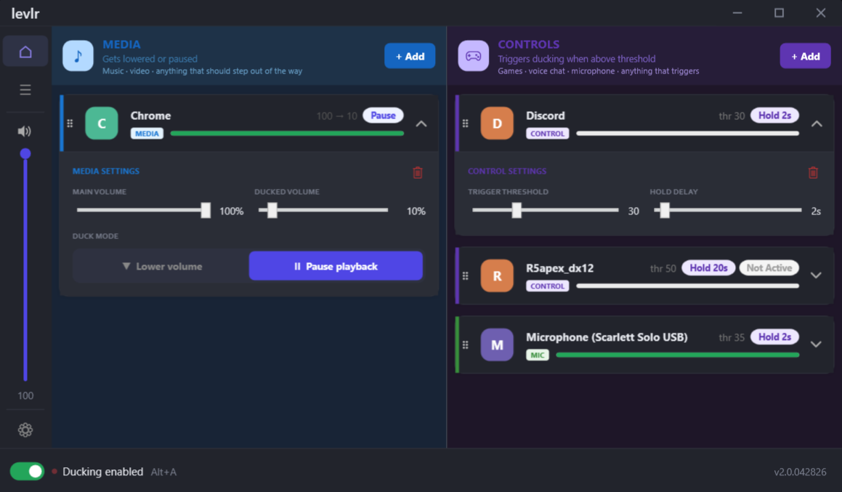Screen dimensions: 842x492
Task: Adjust the Main Volume slider
Action: click(143, 210)
